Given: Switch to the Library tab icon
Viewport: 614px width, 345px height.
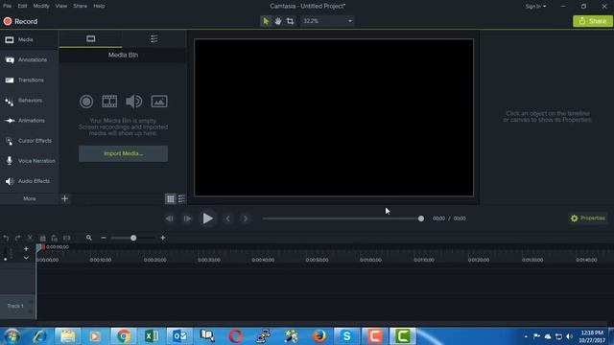Looking at the screenshot, I should [154, 38].
